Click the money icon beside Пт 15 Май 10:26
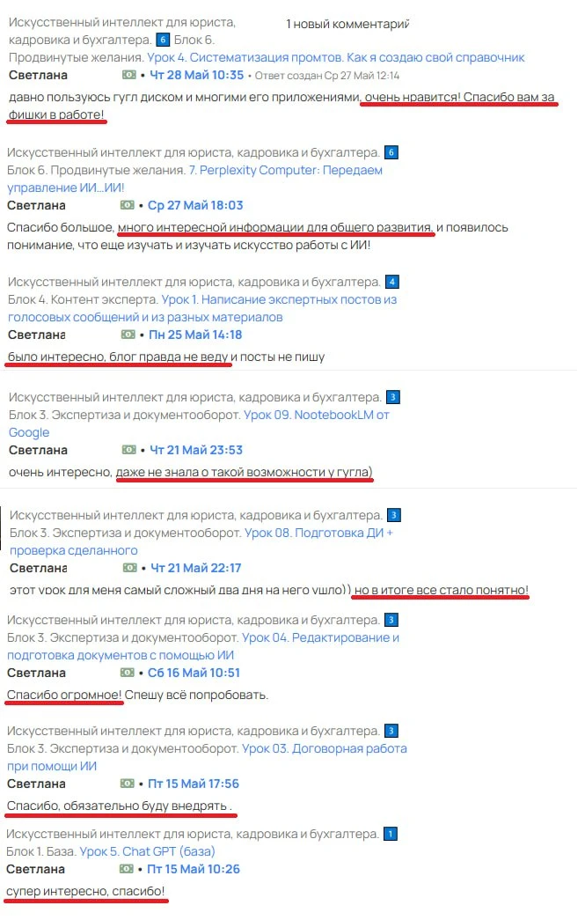 (x=127, y=869)
